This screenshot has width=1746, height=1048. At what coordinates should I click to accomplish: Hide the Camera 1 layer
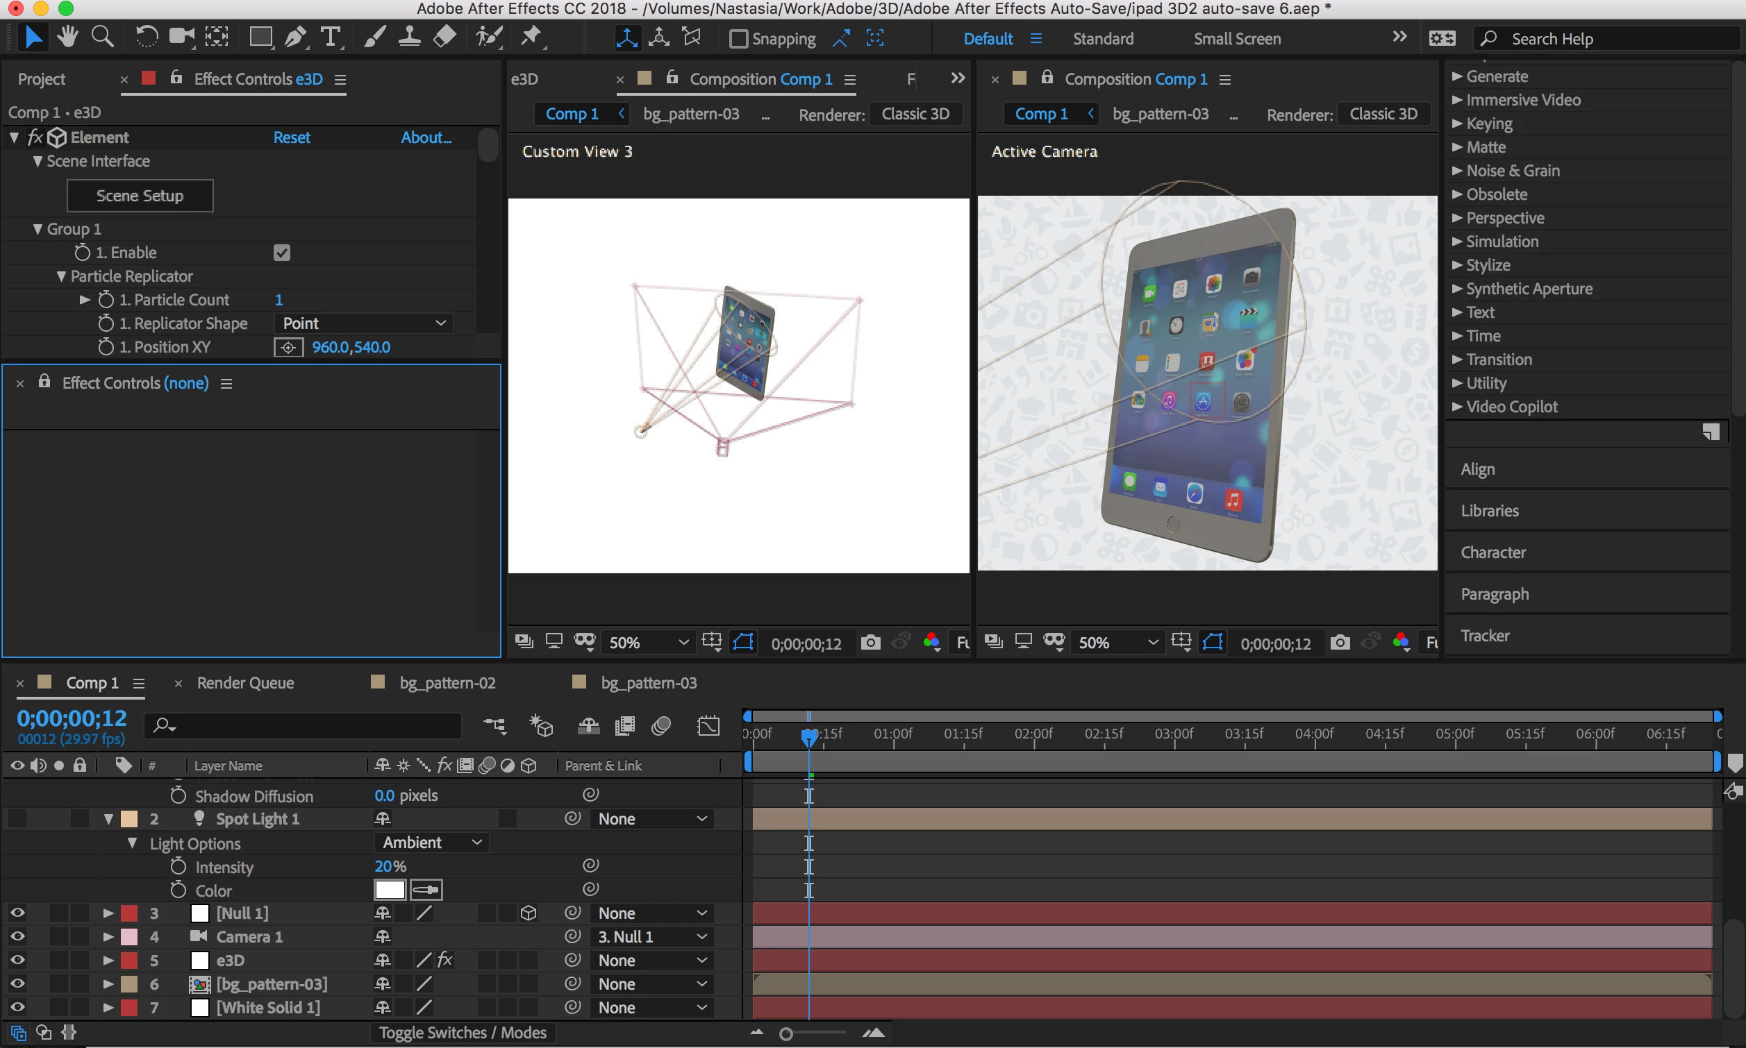[x=17, y=936]
